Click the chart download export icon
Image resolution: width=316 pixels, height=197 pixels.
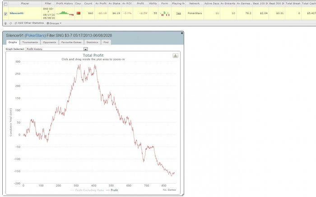(175, 56)
